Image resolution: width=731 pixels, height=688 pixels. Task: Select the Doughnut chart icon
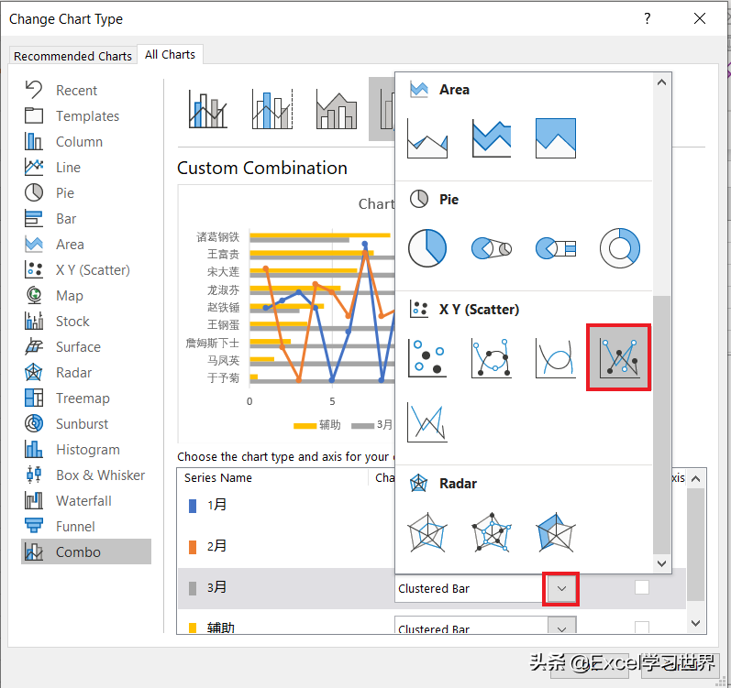(620, 248)
